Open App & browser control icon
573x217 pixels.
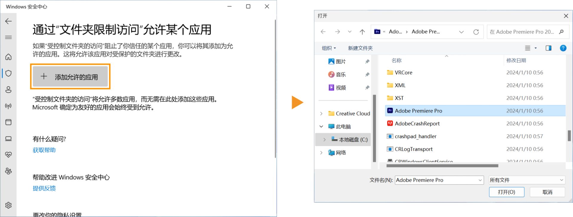click(x=8, y=122)
